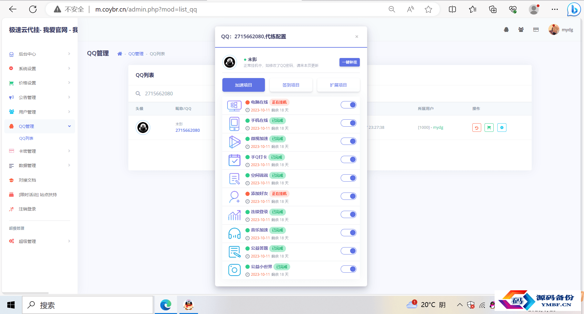Click the 添加好友 person icon
This screenshot has width=584, height=314.
pyautogui.click(x=234, y=197)
